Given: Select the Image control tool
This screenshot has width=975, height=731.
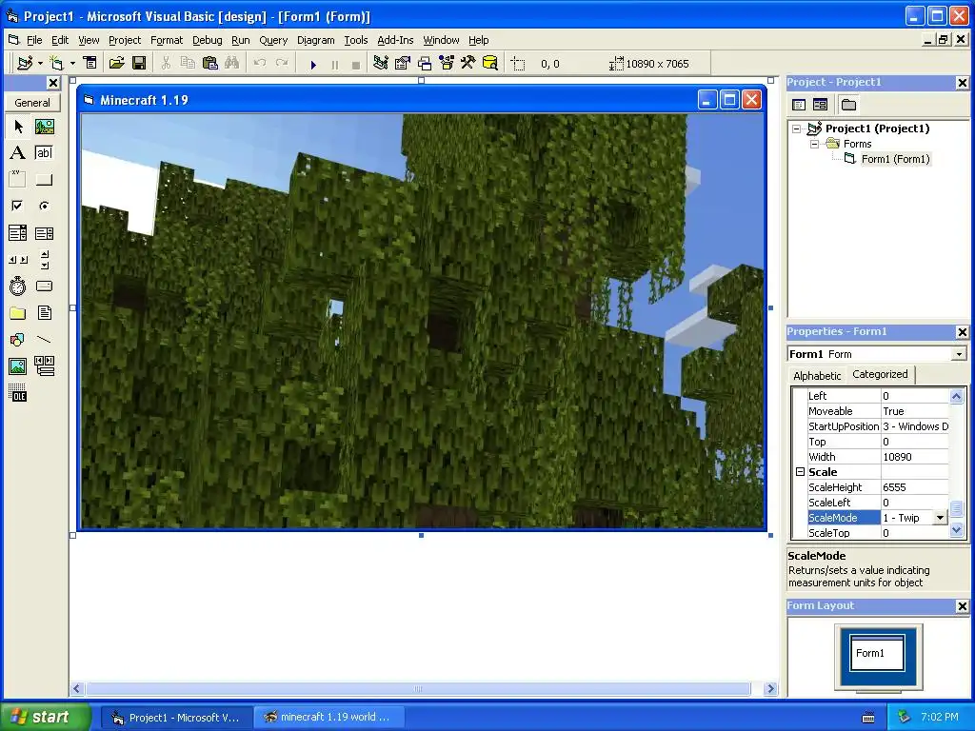Looking at the screenshot, I should (x=18, y=366).
